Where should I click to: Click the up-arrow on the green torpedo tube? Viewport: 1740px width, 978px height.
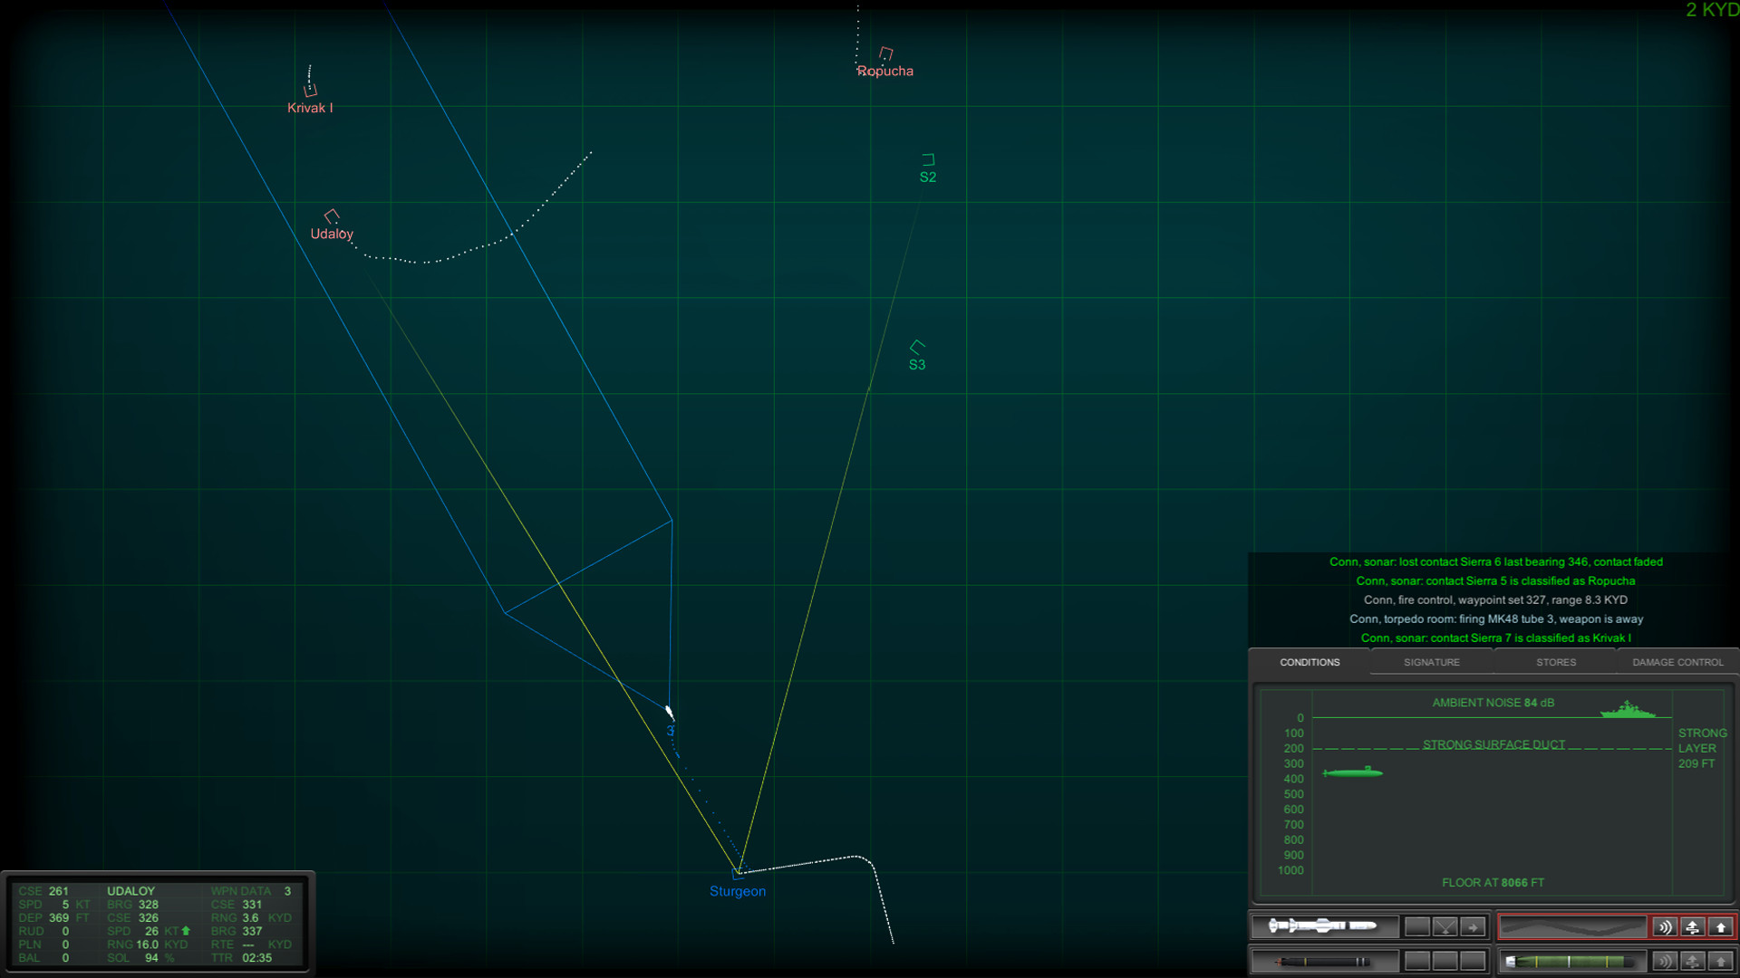pyautogui.click(x=1721, y=961)
